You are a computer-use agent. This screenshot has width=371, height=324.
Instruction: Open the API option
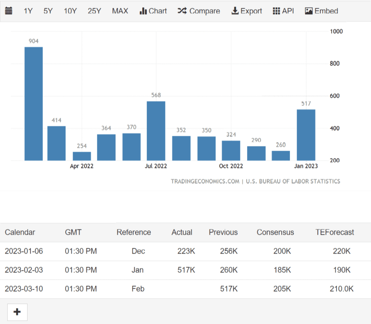coord(283,11)
